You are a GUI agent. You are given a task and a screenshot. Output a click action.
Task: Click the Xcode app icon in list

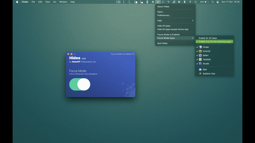click(200, 64)
